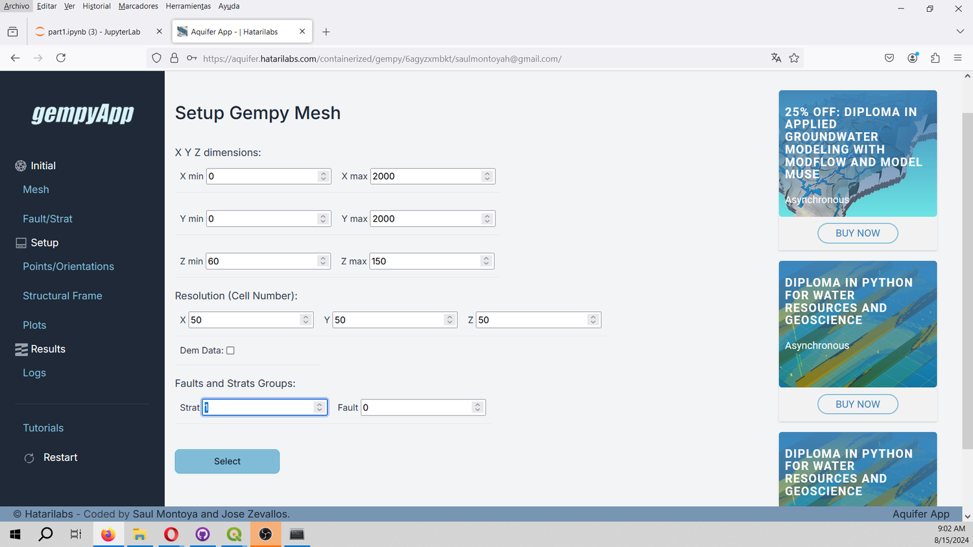Toggle reader-like translate icon in address bar
This screenshot has height=547, width=973.
pyautogui.click(x=776, y=58)
